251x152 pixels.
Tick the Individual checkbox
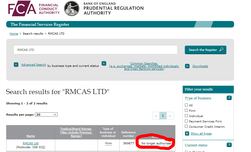pyautogui.click(x=186, y=116)
